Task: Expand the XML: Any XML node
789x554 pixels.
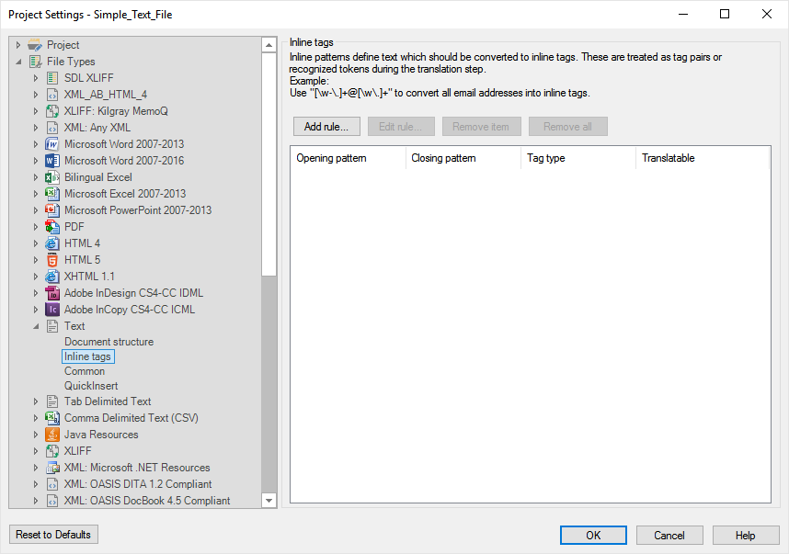Action: 36,128
